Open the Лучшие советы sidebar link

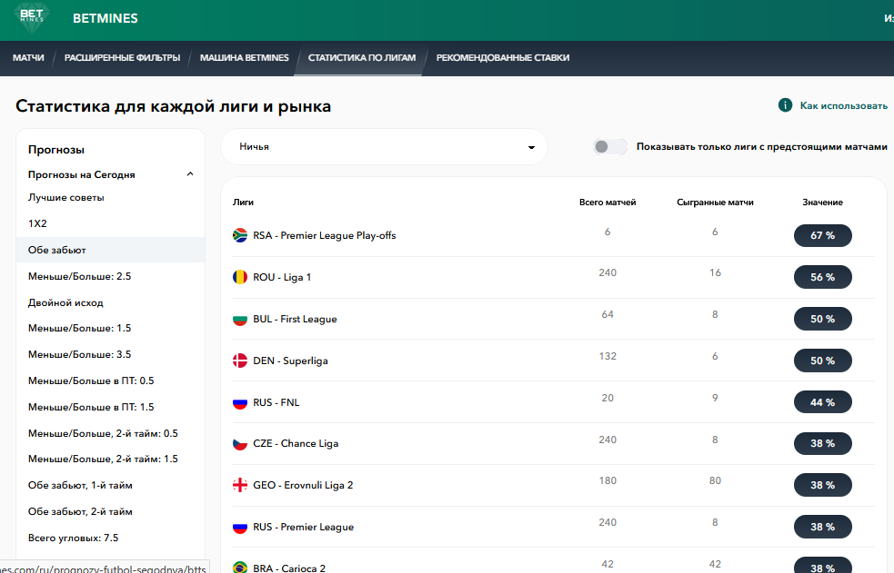pos(66,197)
